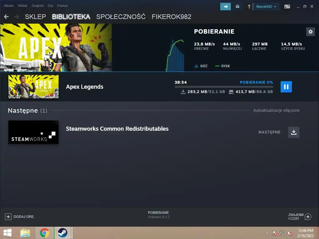Click the POBIERANIE 0% status label
The width and height of the screenshot is (319, 239).
coord(256,82)
